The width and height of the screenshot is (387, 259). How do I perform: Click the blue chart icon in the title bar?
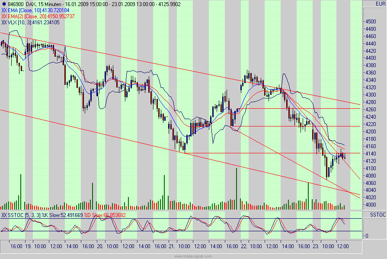[3, 3]
